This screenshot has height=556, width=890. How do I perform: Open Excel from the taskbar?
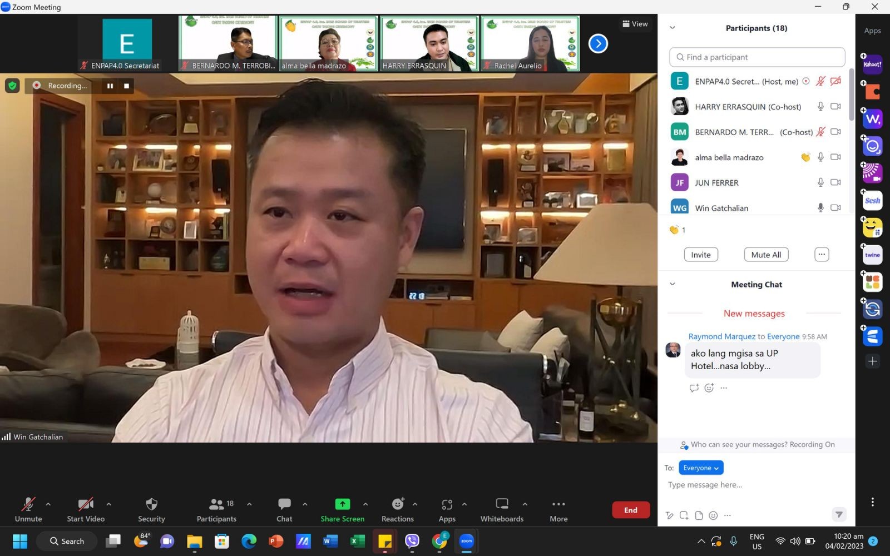[x=357, y=541]
